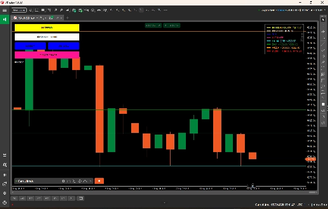
Task: Open symbol dropdown arrow in XAUUSD tab
Action: 37,18
